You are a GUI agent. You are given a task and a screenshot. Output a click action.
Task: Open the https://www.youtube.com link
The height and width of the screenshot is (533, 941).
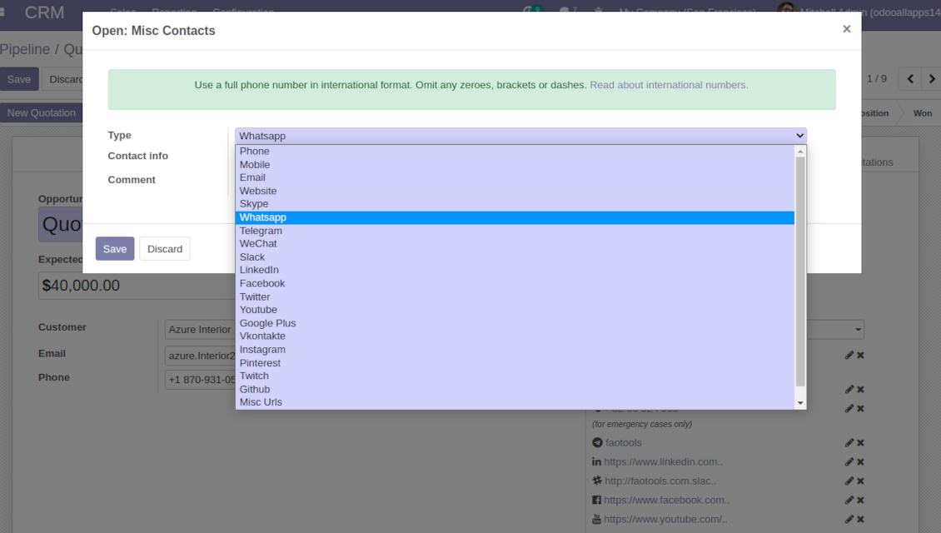click(665, 519)
